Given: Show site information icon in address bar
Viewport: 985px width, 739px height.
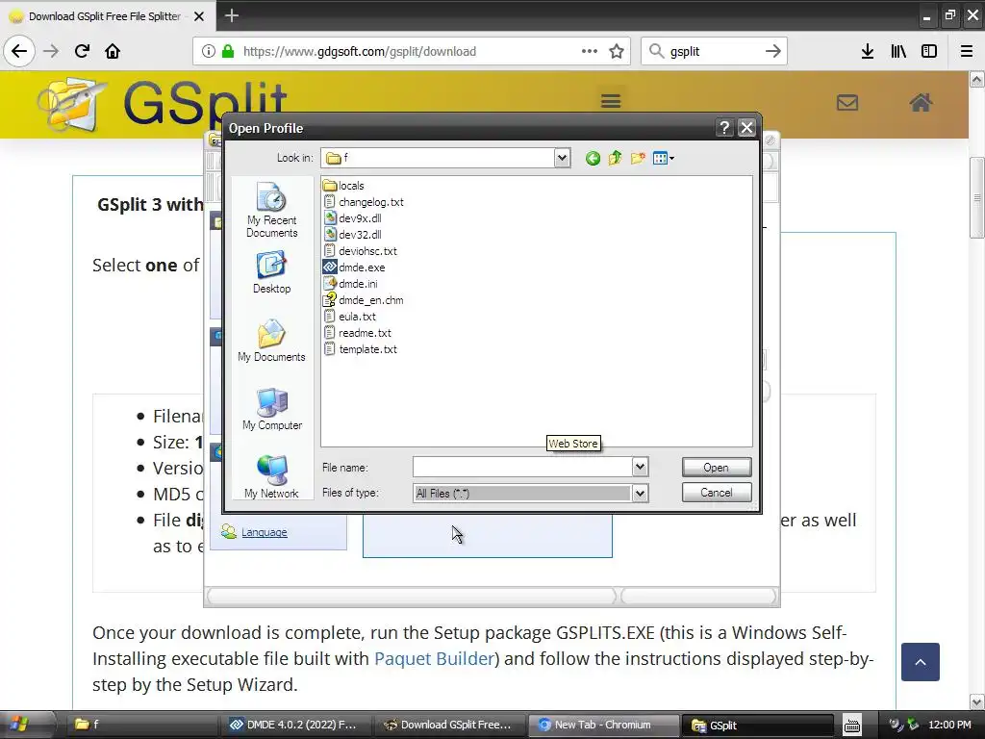Looking at the screenshot, I should pyautogui.click(x=209, y=51).
